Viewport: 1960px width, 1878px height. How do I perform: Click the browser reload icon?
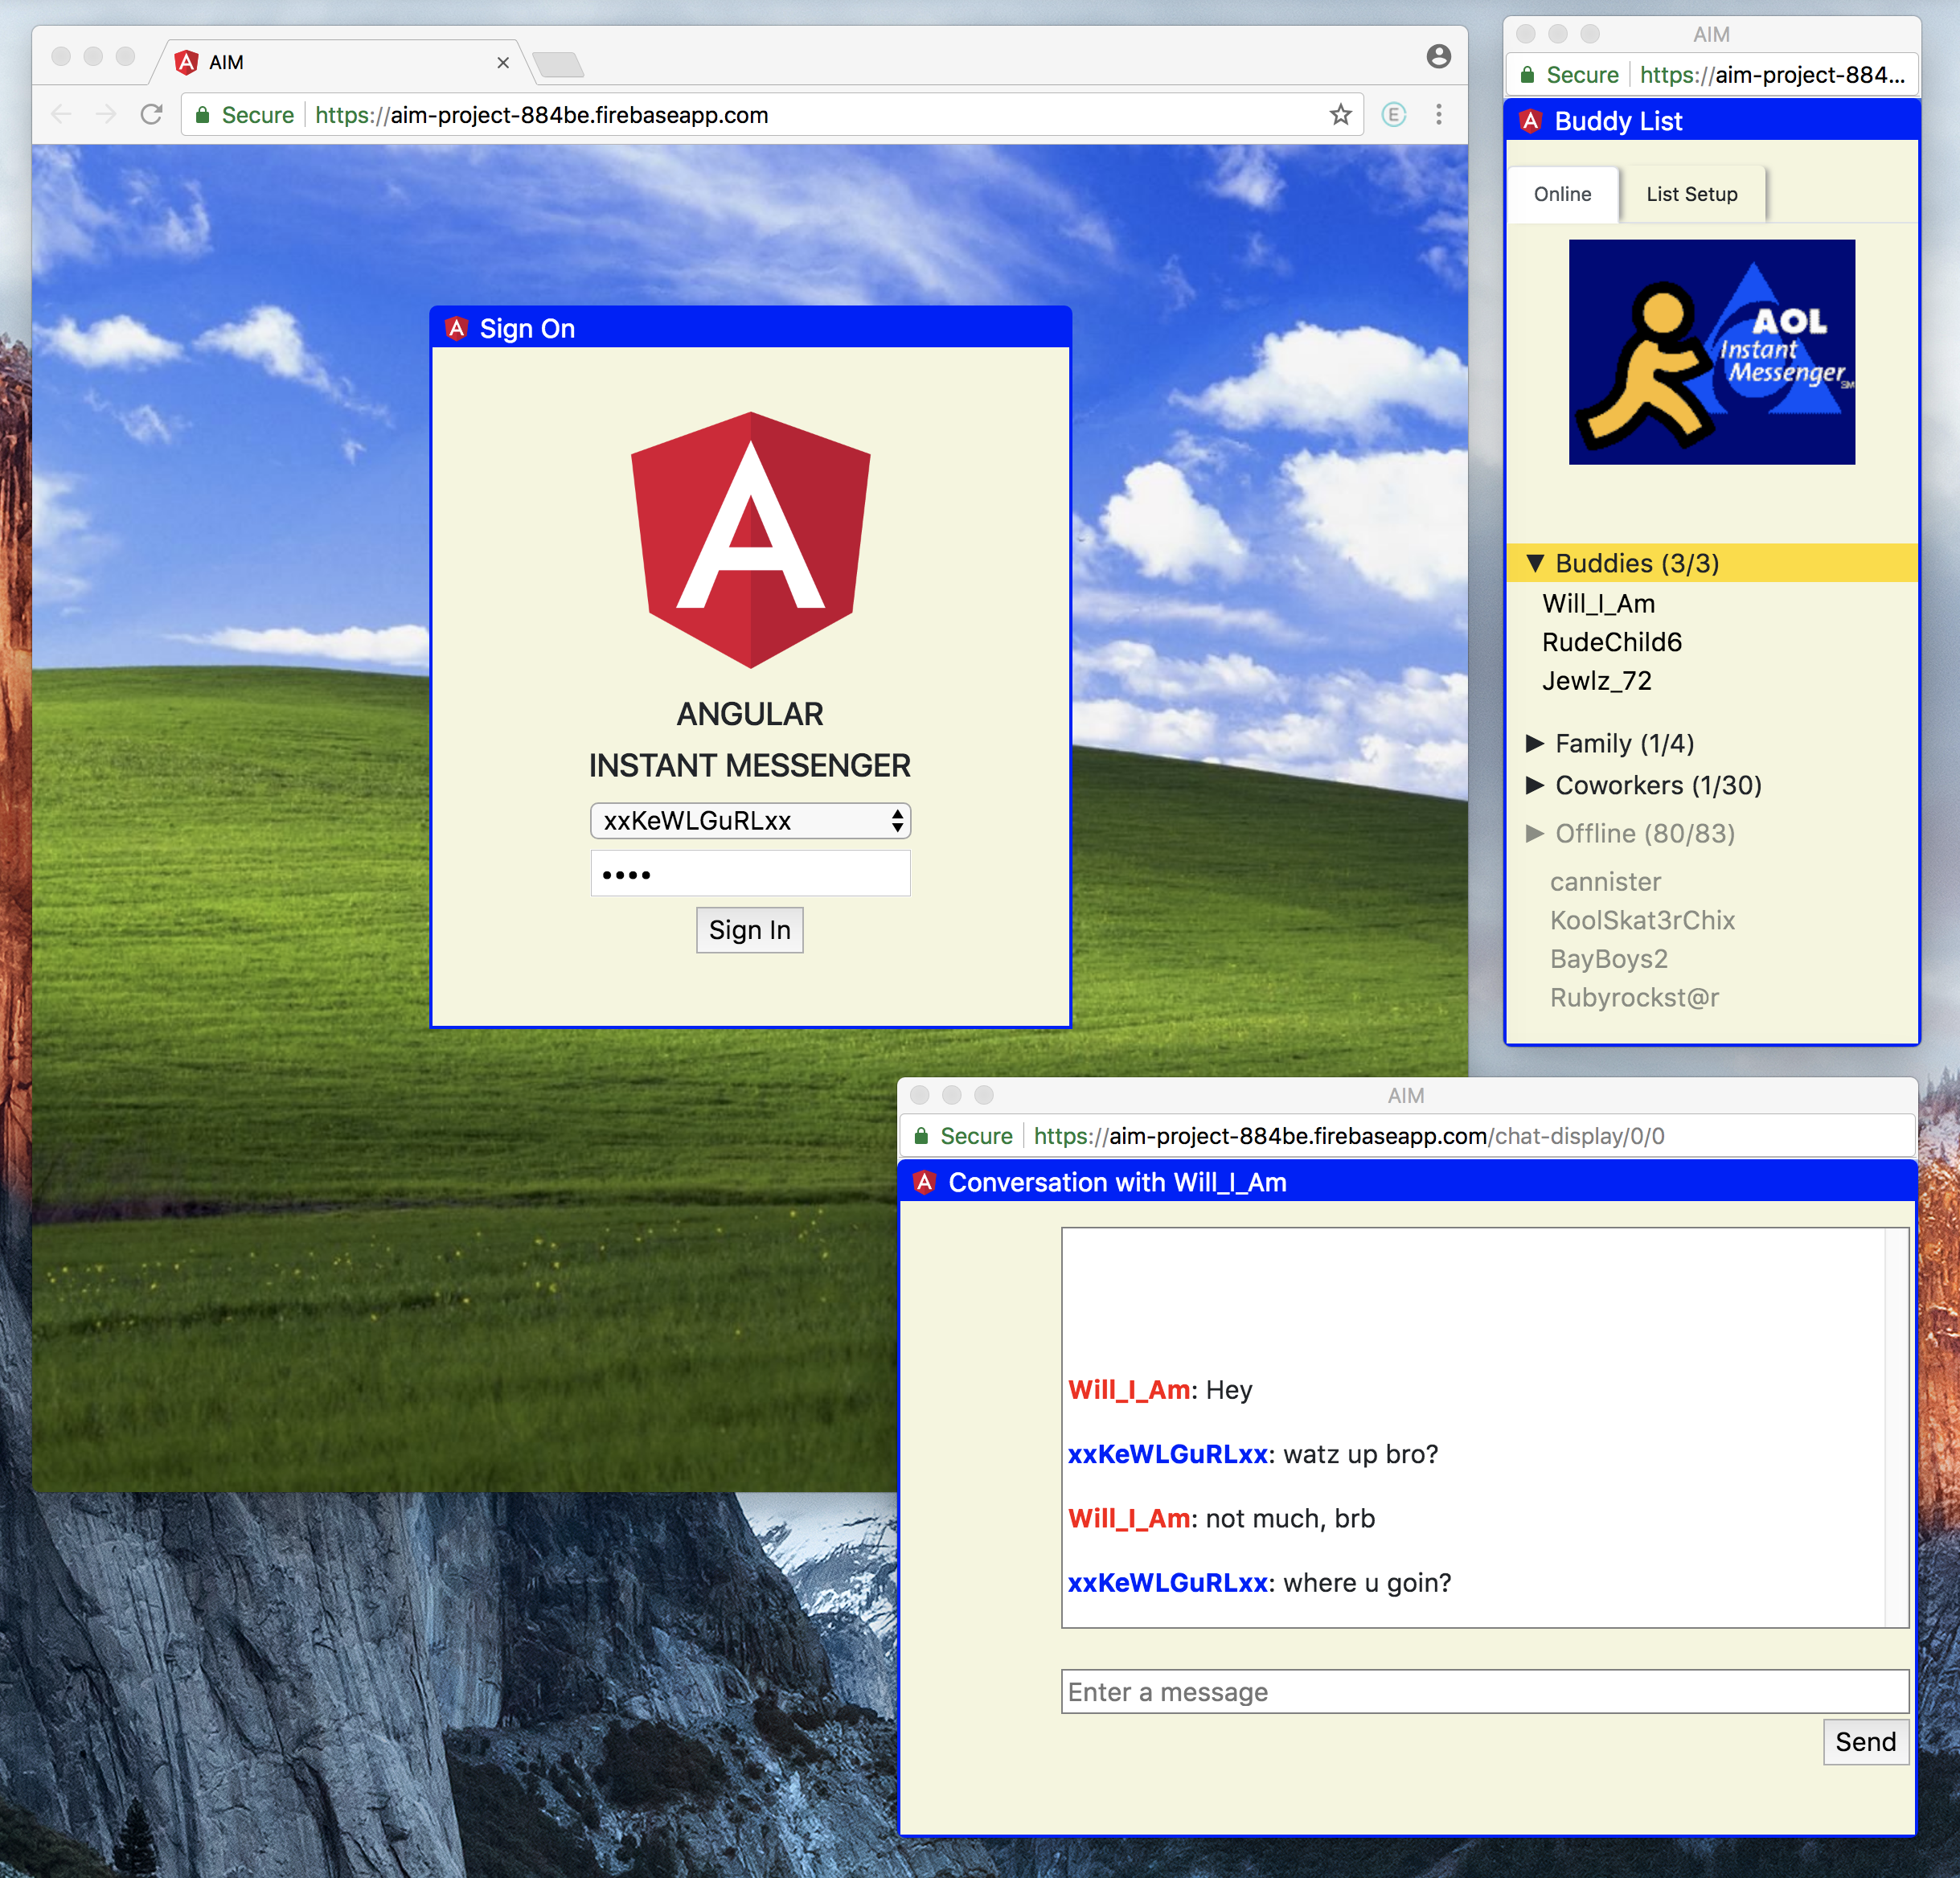pyautogui.click(x=151, y=115)
